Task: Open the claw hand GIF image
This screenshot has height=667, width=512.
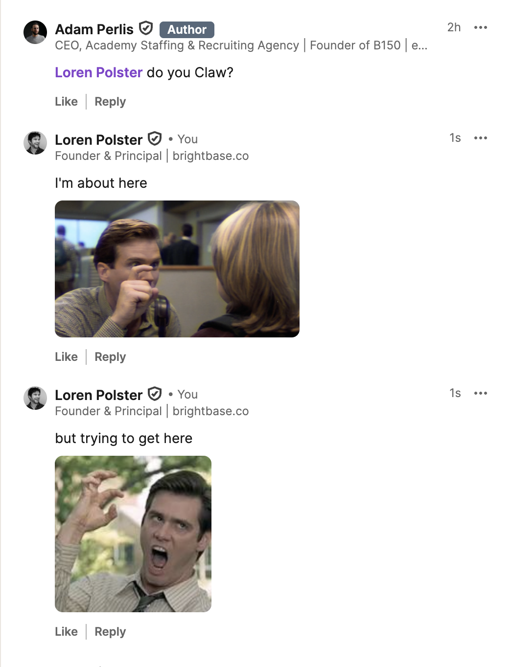Action: (133, 534)
